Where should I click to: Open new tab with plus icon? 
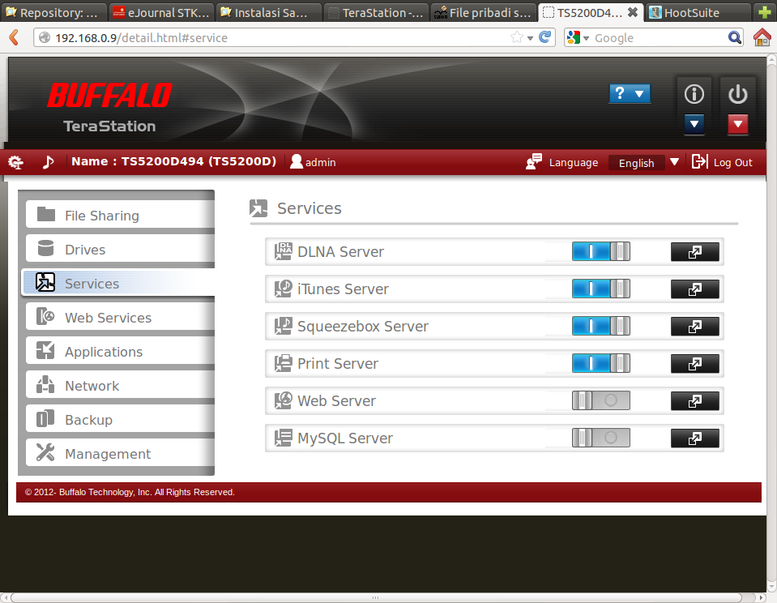pos(765,12)
